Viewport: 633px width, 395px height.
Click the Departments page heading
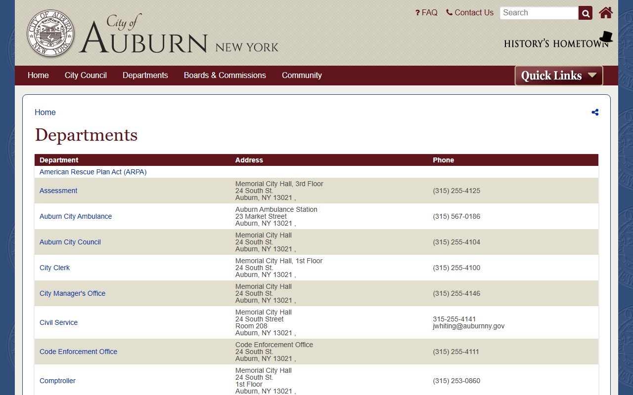(86, 135)
